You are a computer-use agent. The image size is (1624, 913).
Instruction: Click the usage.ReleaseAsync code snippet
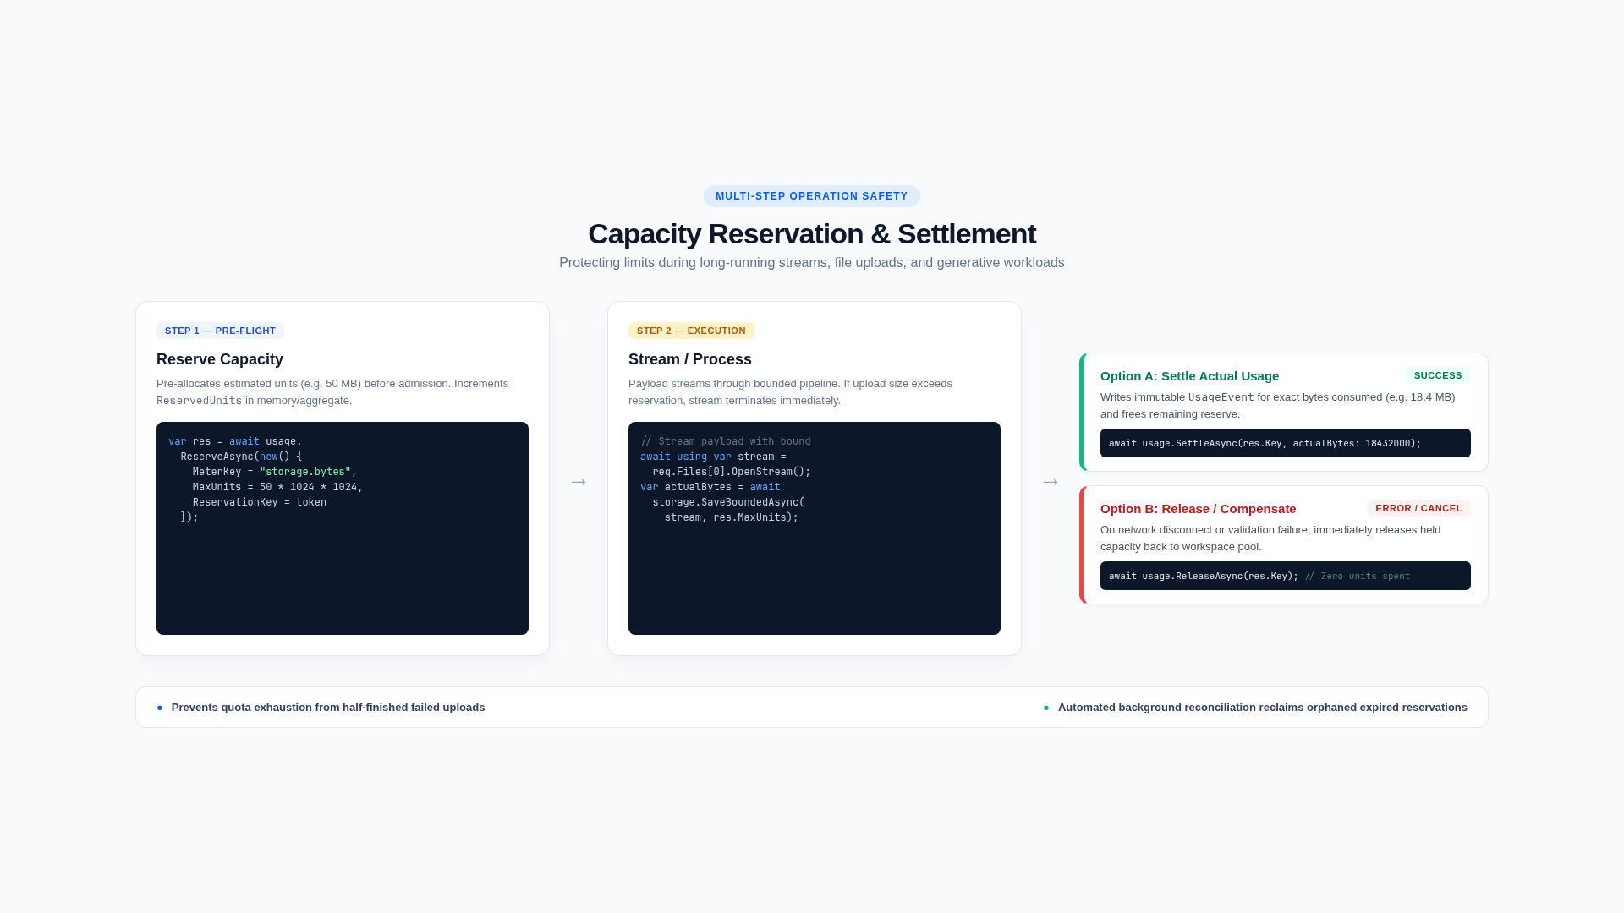coord(1286,576)
